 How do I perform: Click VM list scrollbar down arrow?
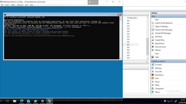click(x=147, y=59)
